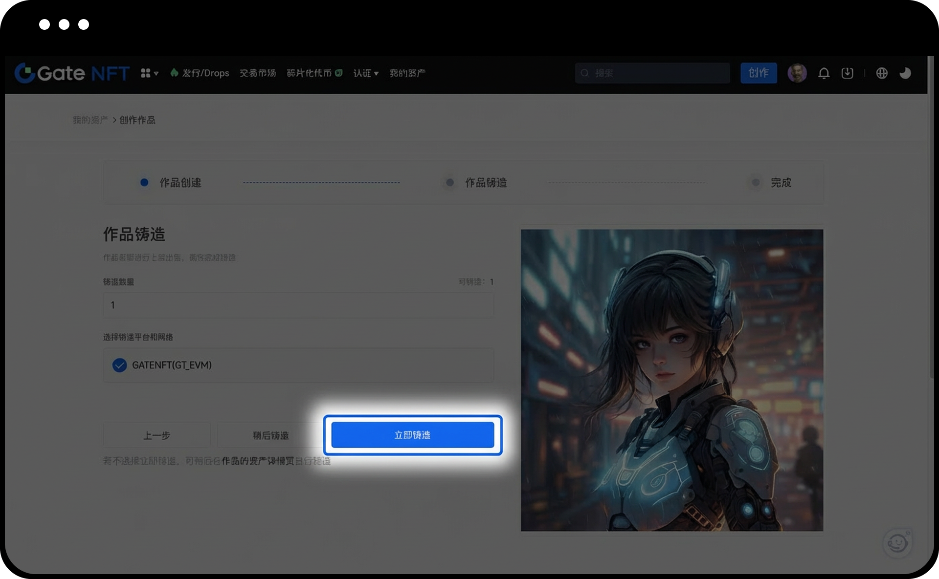Click the Gate NFT logo
The height and width of the screenshot is (579, 939).
click(72, 73)
